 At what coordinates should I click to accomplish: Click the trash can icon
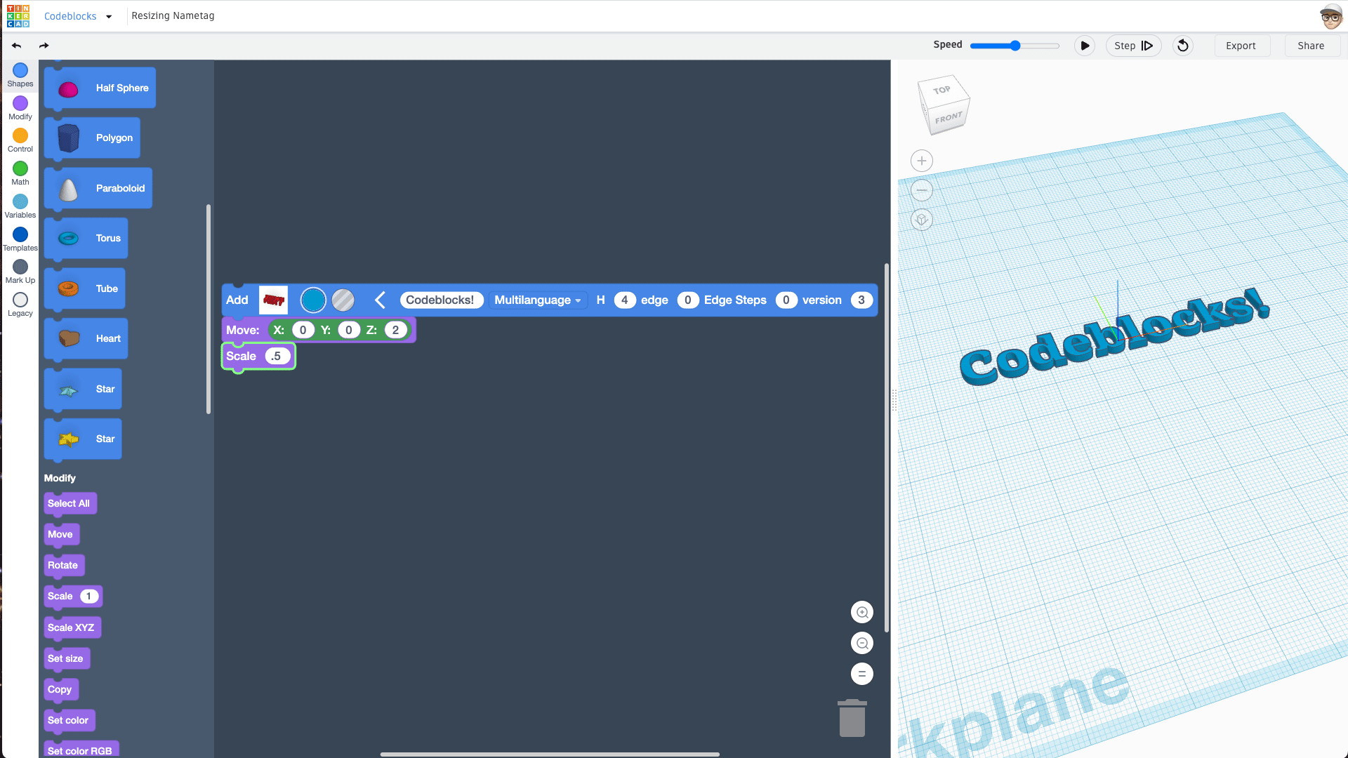[x=852, y=718]
